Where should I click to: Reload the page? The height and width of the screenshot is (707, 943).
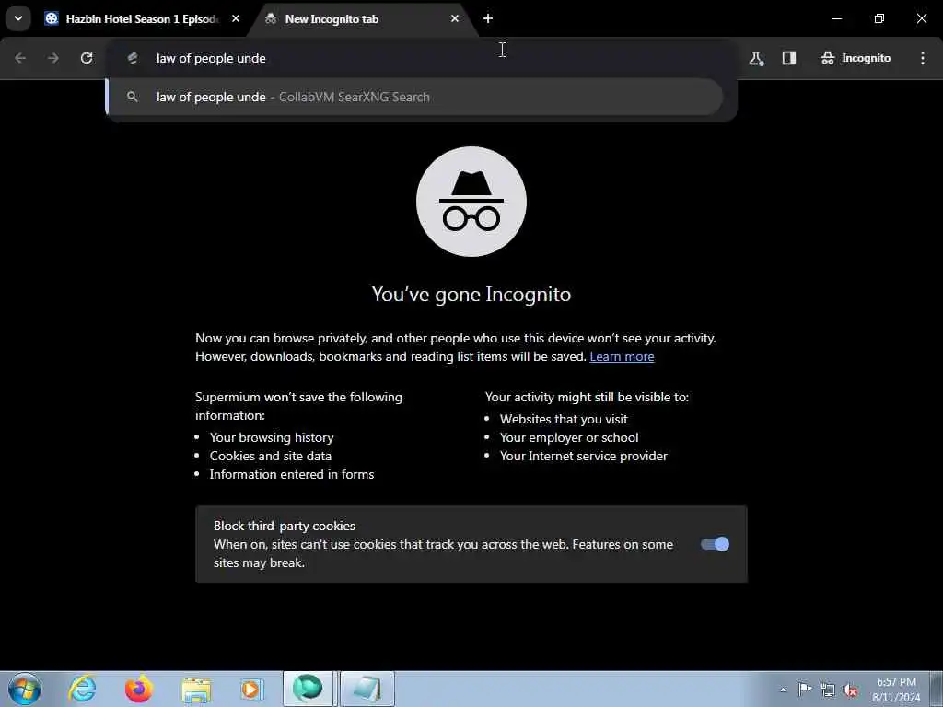pos(87,58)
